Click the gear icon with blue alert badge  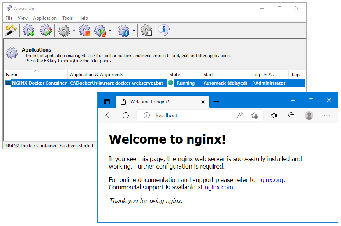coord(124,30)
